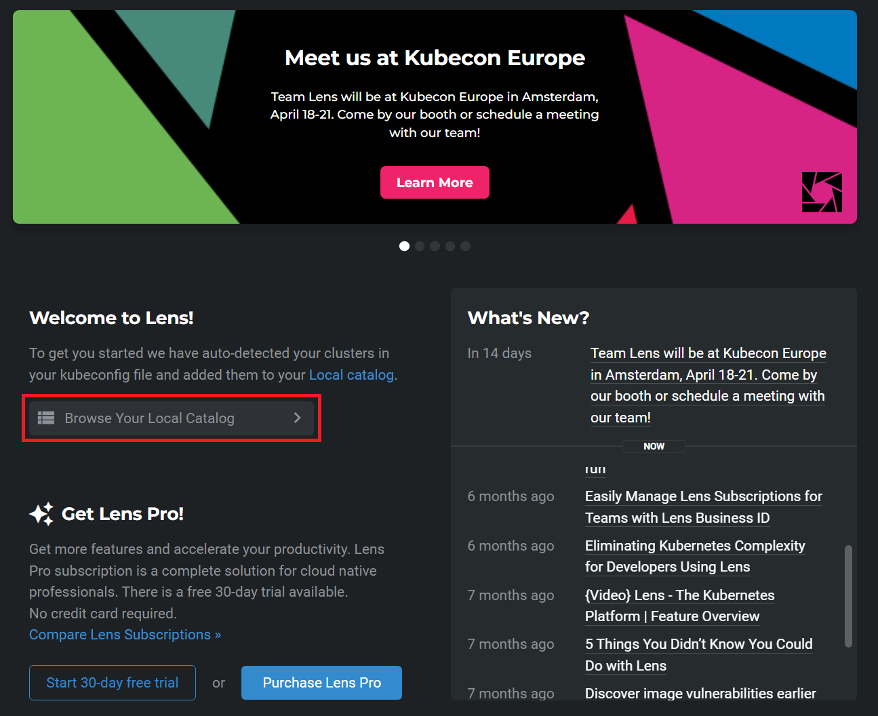The width and height of the screenshot is (878, 716).
Task: Click the Welcome to Lens! heading
Action: [x=111, y=318]
